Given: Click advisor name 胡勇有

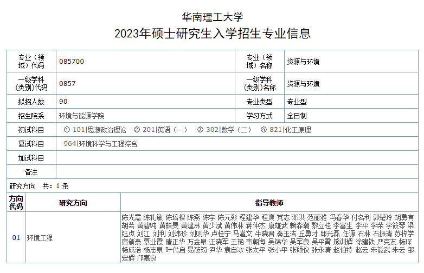Looking at the screenshot, I should click(404, 217).
